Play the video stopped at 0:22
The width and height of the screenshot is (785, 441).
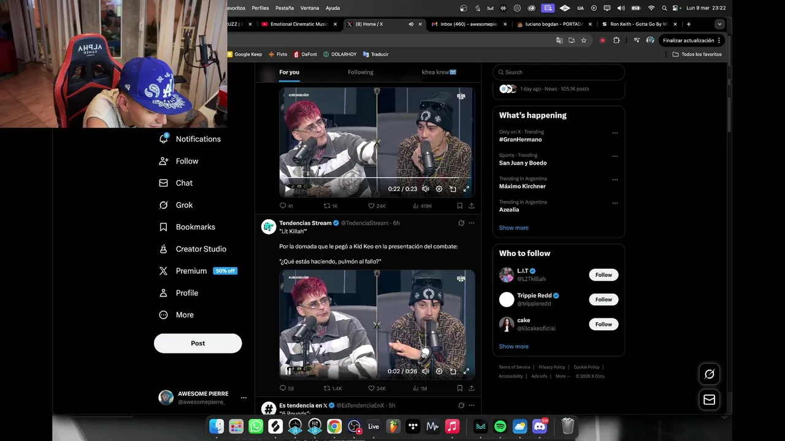(288, 189)
